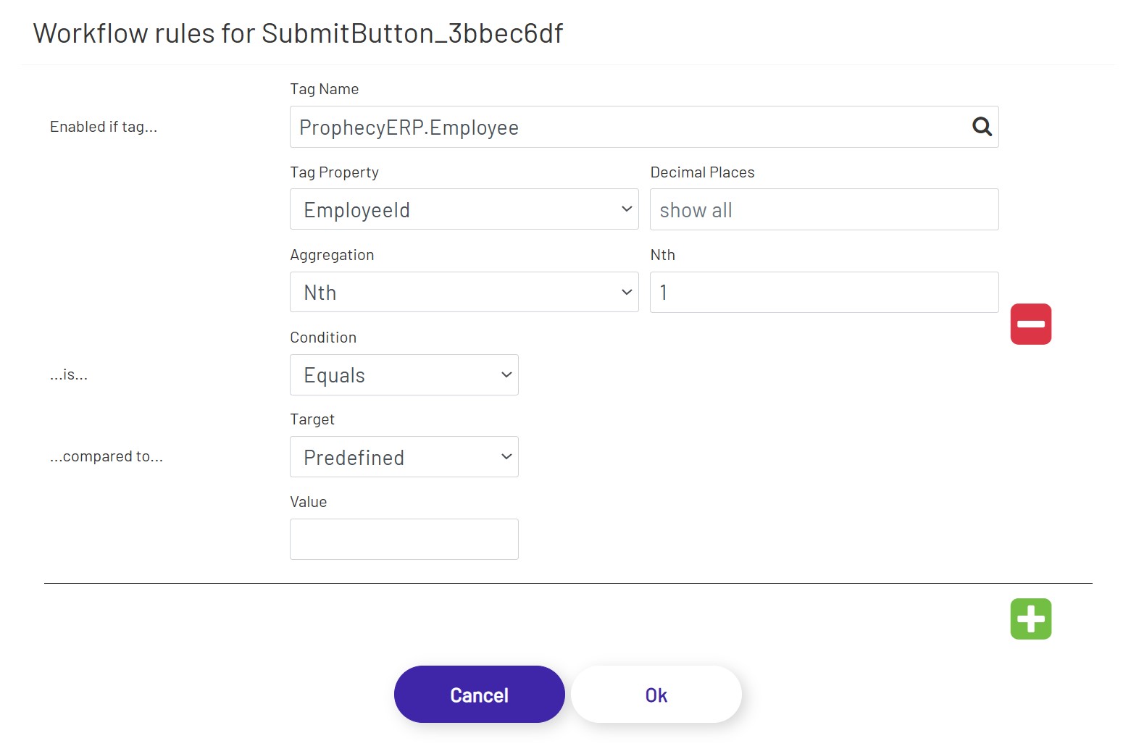Click the ...compared to... label

[x=106, y=456]
